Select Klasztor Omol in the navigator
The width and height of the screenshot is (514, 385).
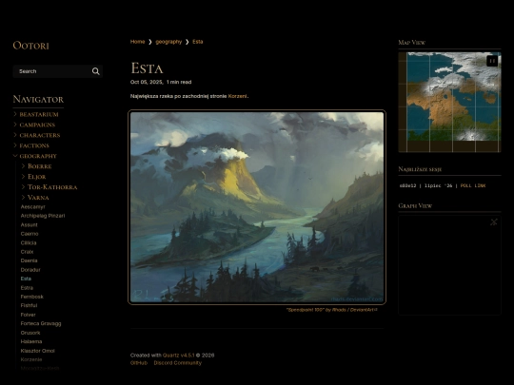coord(38,351)
